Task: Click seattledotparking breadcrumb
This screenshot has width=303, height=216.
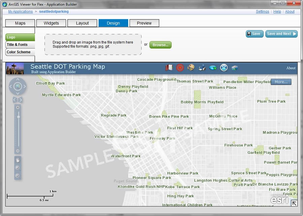Action: (54, 11)
